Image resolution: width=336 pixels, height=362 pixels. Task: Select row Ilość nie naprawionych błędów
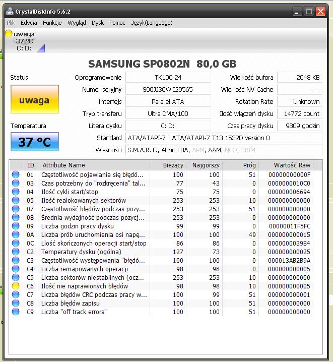161,286
